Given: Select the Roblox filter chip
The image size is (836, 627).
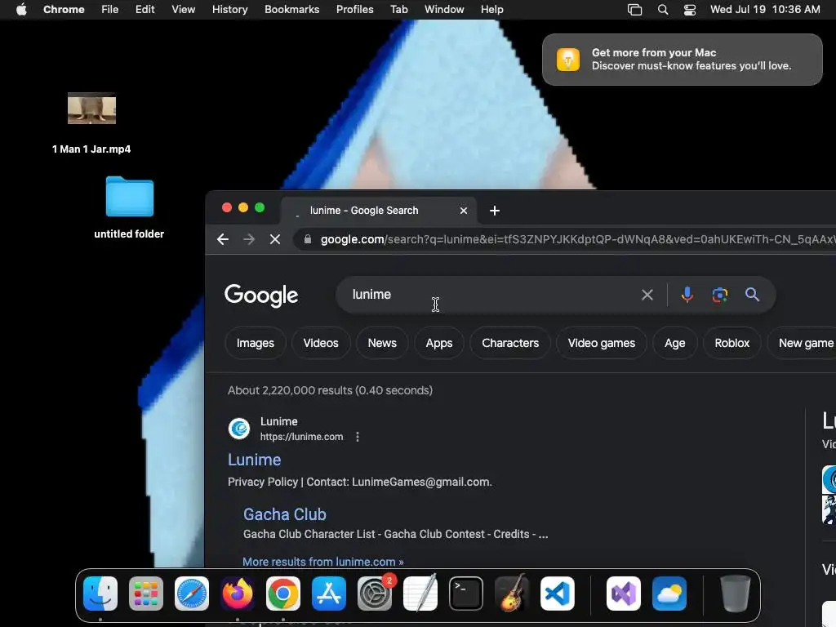Looking at the screenshot, I should (x=732, y=343).
